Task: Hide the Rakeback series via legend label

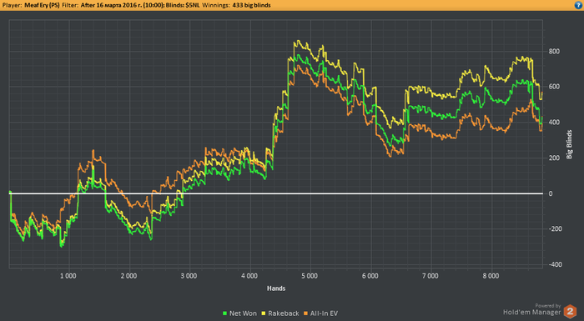Action: 284,313
